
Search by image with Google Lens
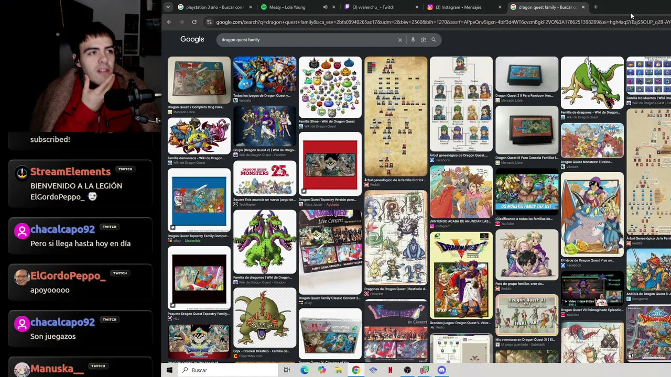[423, 40]
